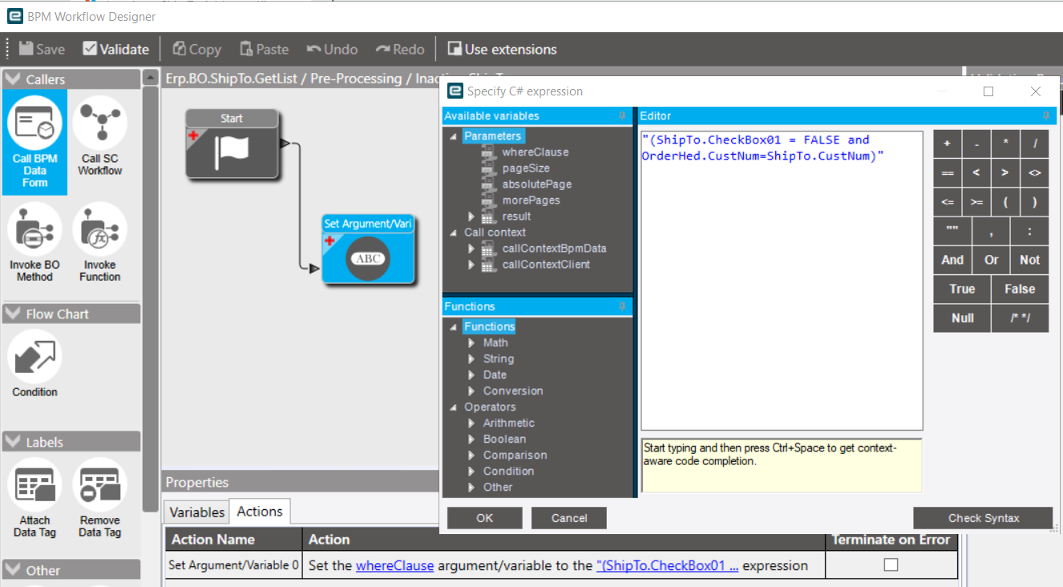Viewport: 1063px width, 587px height.
Task: Collapse the Flow Chart section
Action: [x=12, y=314]
